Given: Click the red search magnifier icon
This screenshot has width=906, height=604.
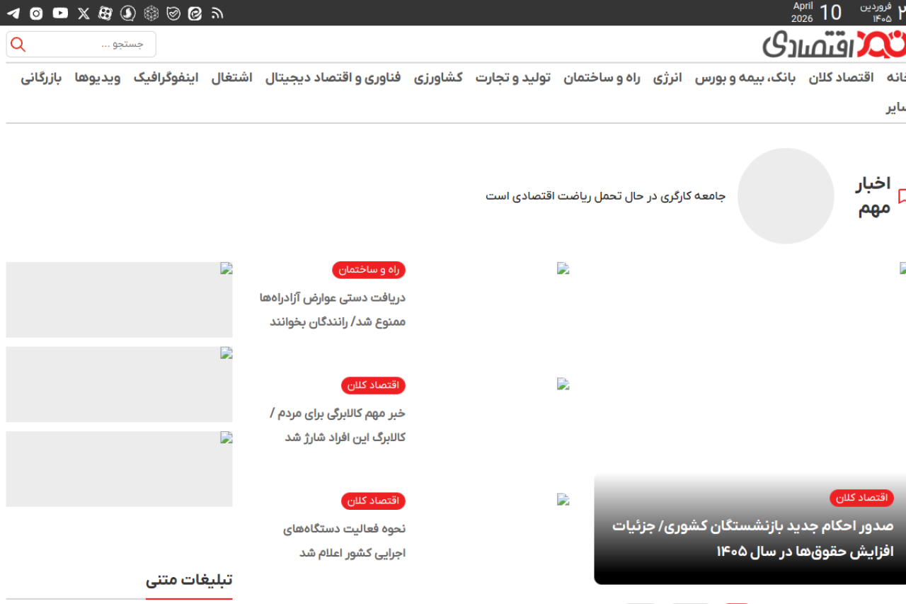Looking at the screenshot, I should click(x=18, y=45).
